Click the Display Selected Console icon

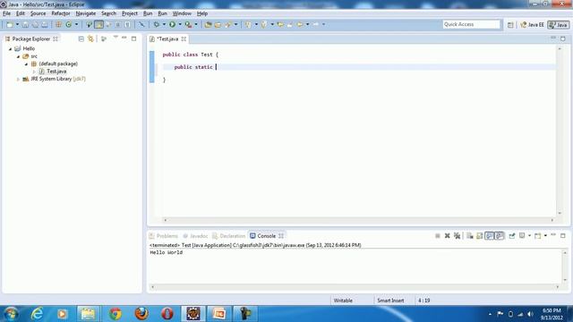pos(522,236)
